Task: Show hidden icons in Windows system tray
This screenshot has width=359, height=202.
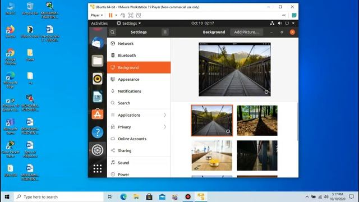Action: point(307,197)
